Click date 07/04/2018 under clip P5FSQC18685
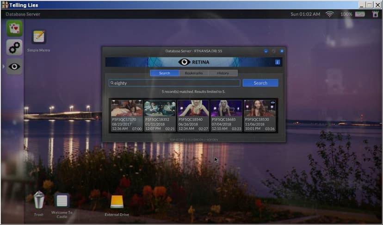This screenshot has height=225, width=383. pyautogui.click(x=221, y=124)
